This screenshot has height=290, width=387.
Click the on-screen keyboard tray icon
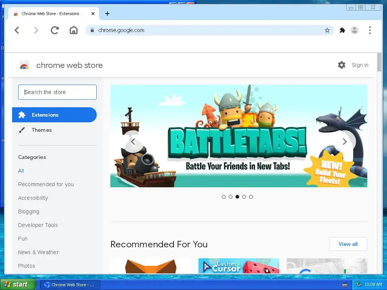click(345, 285)
